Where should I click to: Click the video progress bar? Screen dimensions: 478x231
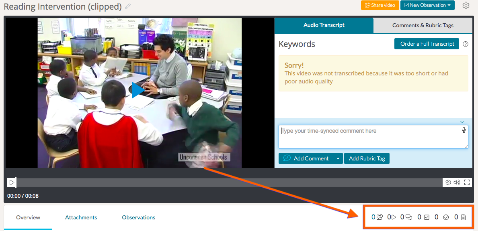229,182
